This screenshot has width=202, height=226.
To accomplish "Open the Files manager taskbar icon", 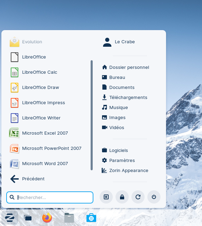I will click(69, 218).
